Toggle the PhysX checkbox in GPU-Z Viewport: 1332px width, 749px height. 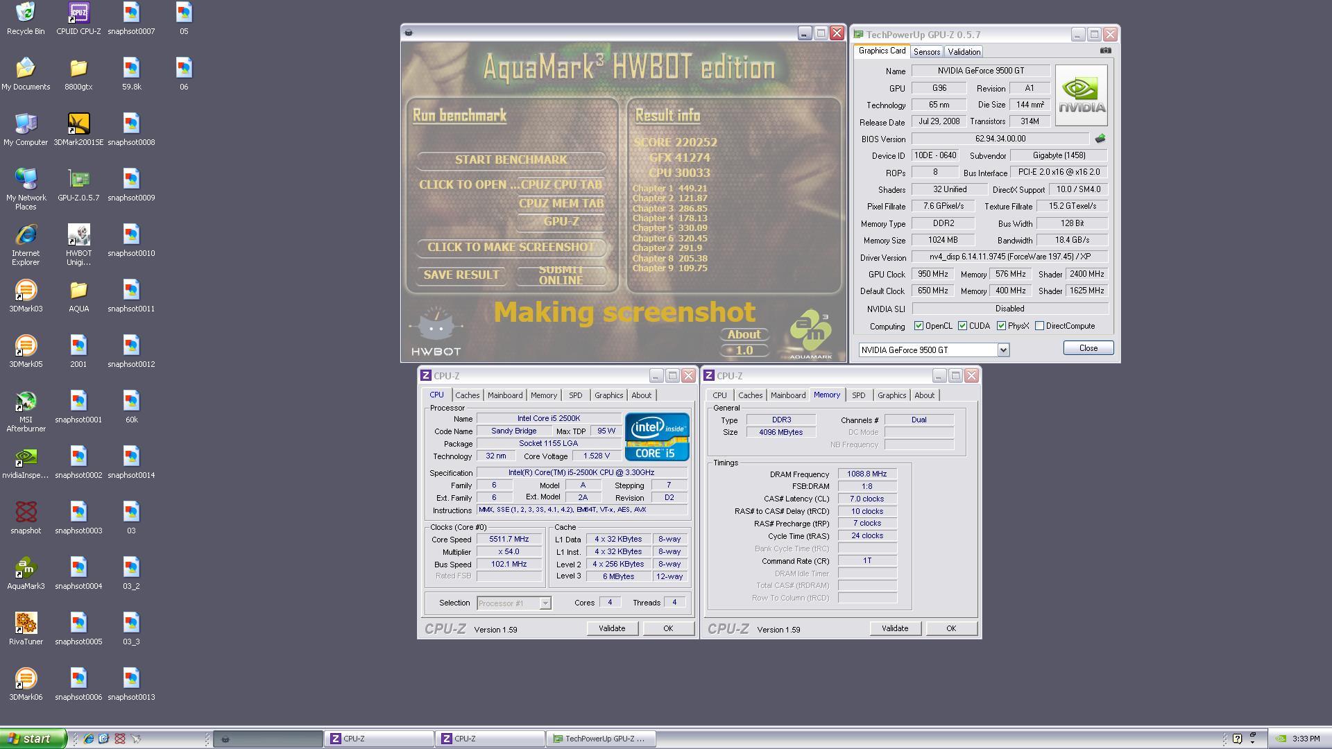[1001, 326]
